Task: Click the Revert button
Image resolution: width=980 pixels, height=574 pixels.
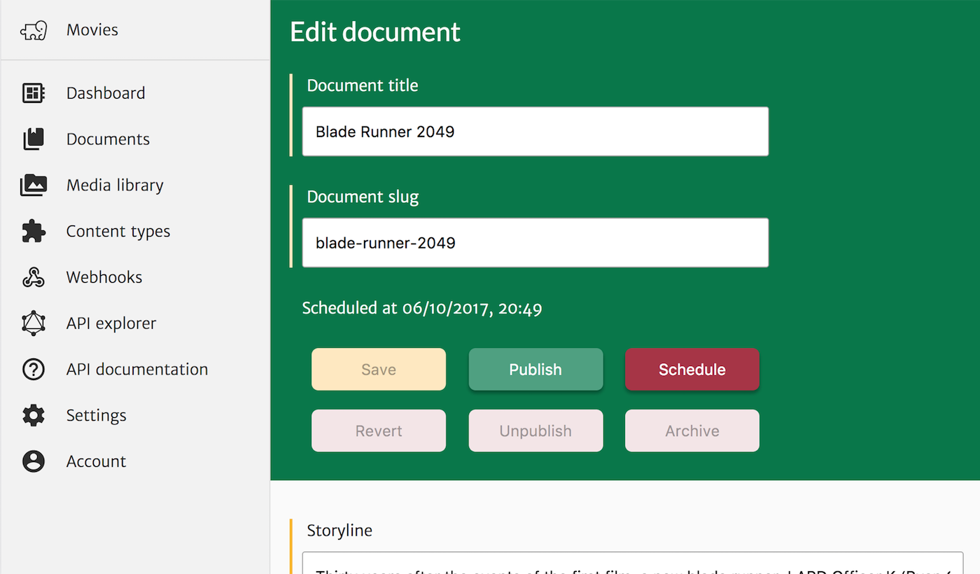Action: click(x=379, y=431)
